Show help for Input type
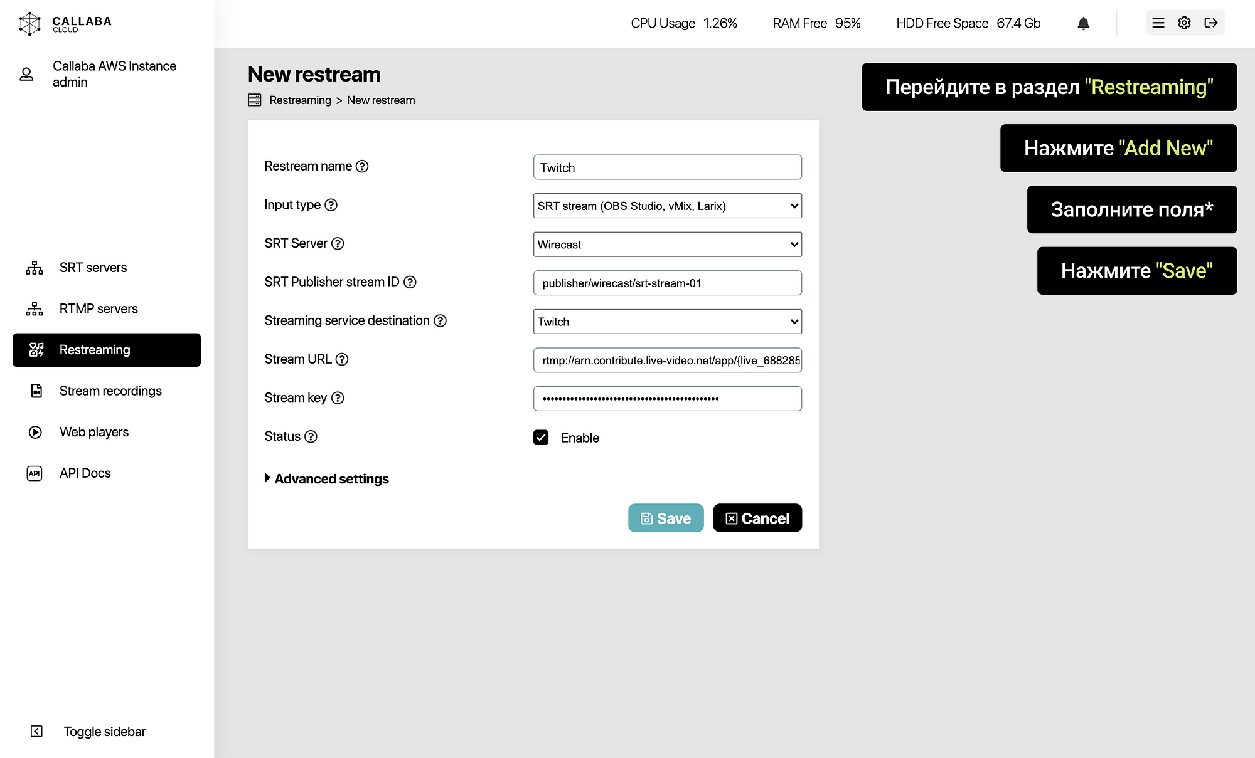1255x758 pixels. click(331, 205)
